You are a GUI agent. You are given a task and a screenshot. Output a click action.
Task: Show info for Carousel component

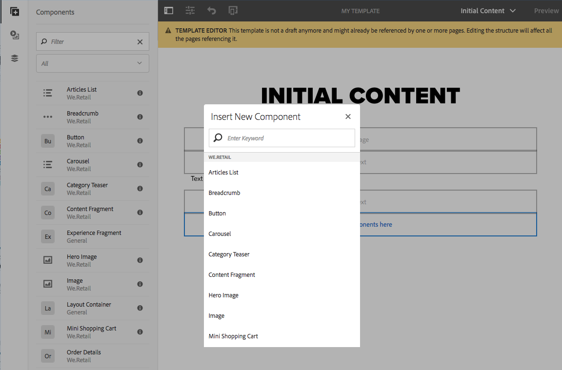[140, 165]
